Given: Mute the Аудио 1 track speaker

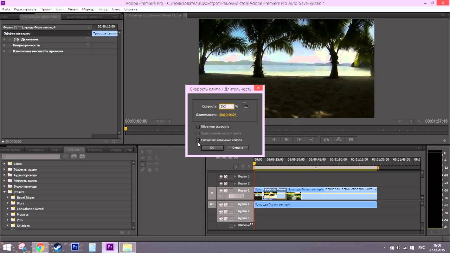Looking at the screenshot, I should (221, 204).
